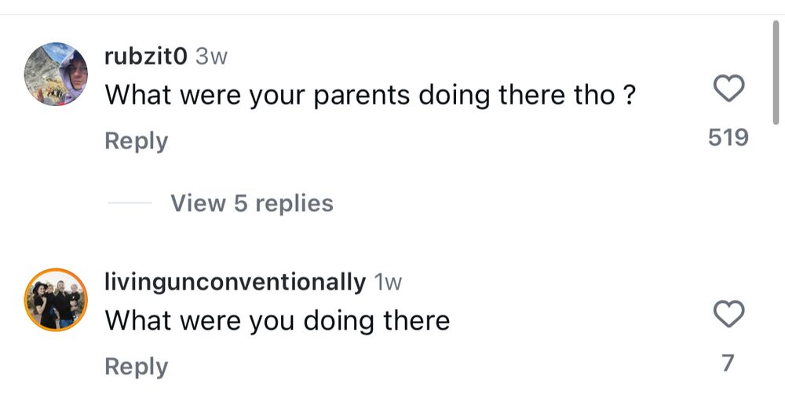Like livingunconventionally's comment with the heart
Viewport: 785px width, 405px height.
[x=728, y=315]
